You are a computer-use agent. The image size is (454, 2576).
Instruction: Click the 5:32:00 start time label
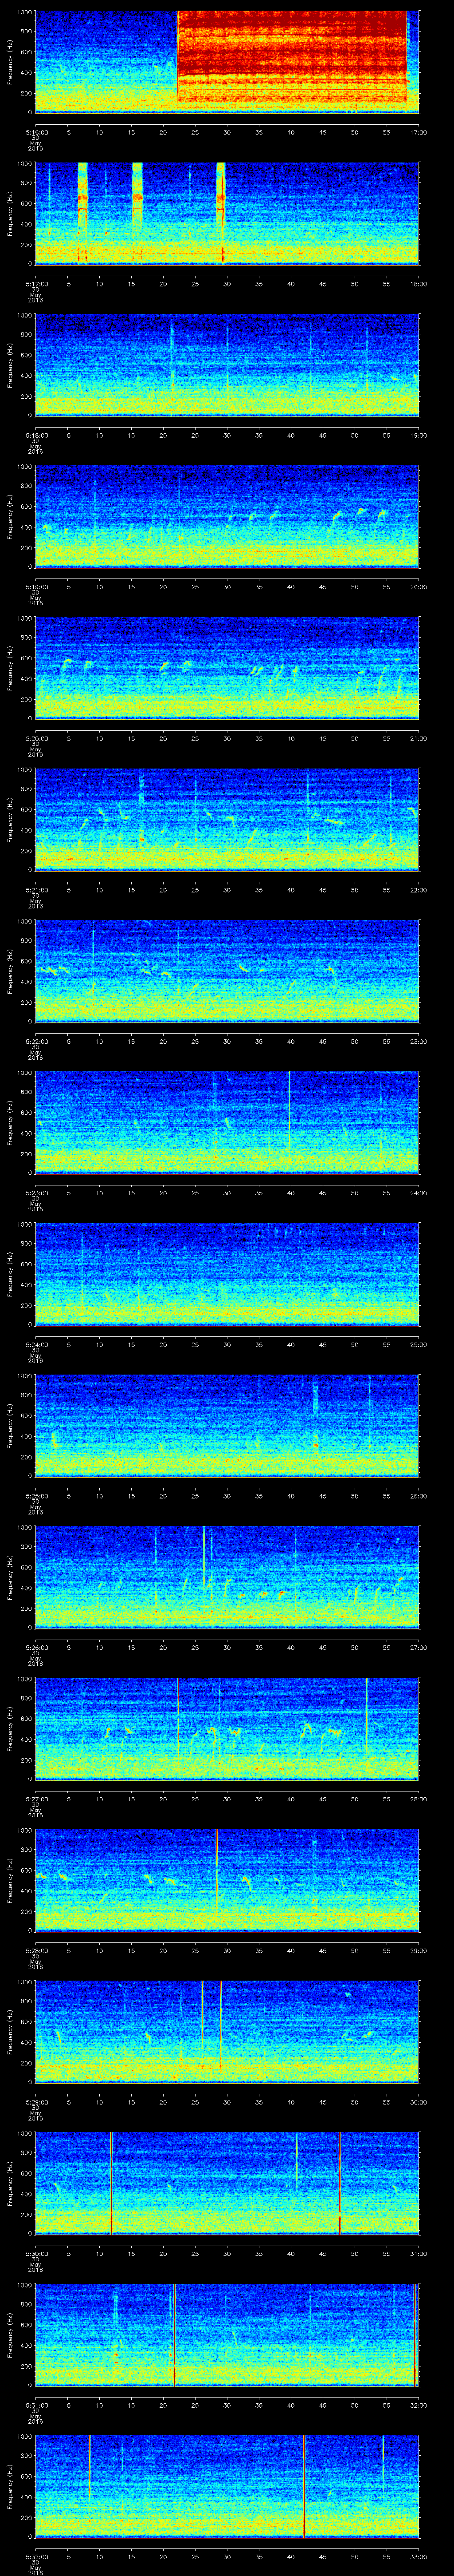point(36,2556)
